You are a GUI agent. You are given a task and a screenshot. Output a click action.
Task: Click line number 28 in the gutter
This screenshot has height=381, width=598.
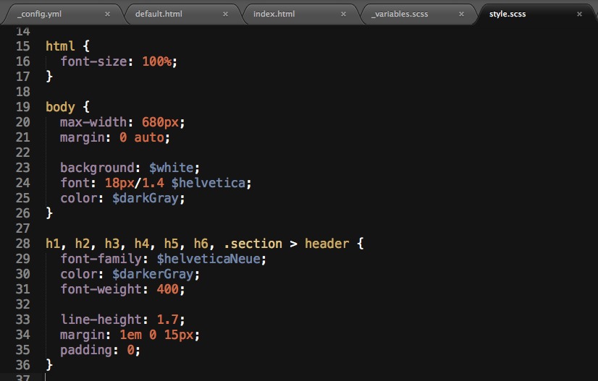click(x=22, y=244)
